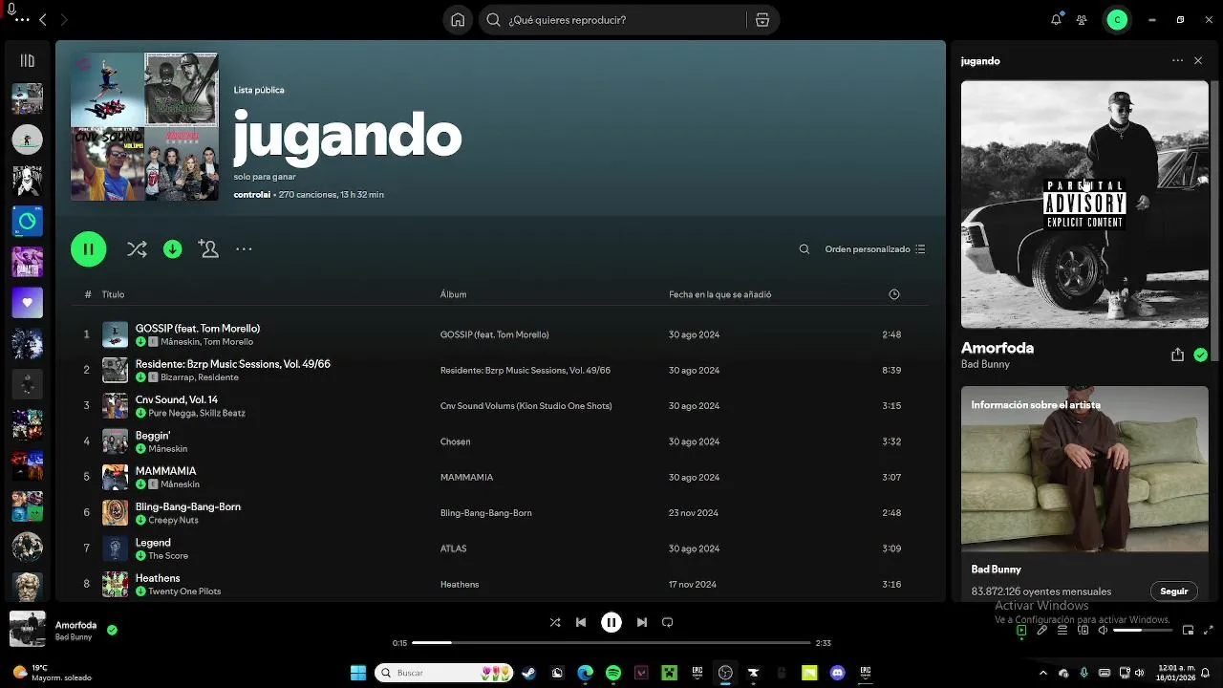Open the jugando playlist more-options dots
The width and height of the screenshot is (1223, 688).
(x=244, y=249)
